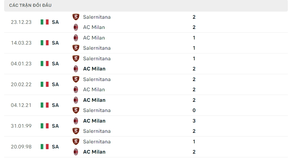The height and width of the screenshot is (158, 293).
Task: Click Salernitana crest in 31.01.99 match
Action: pos(76,131)
